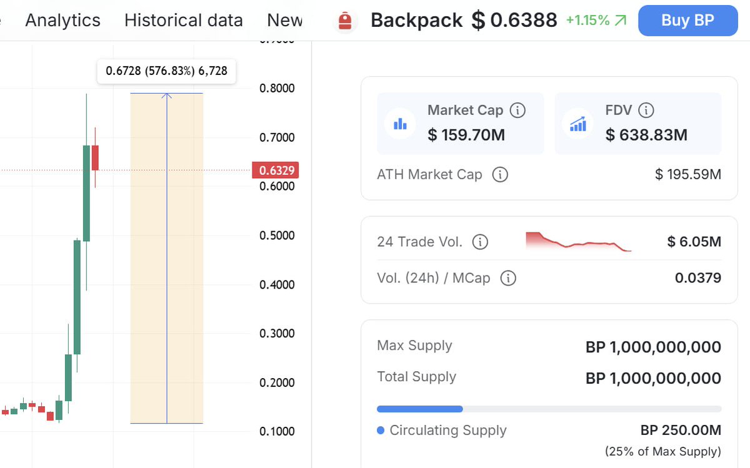Screen dimensions: 750x468
Task: Switch to the Analytics tab
Action: point(62,20)
